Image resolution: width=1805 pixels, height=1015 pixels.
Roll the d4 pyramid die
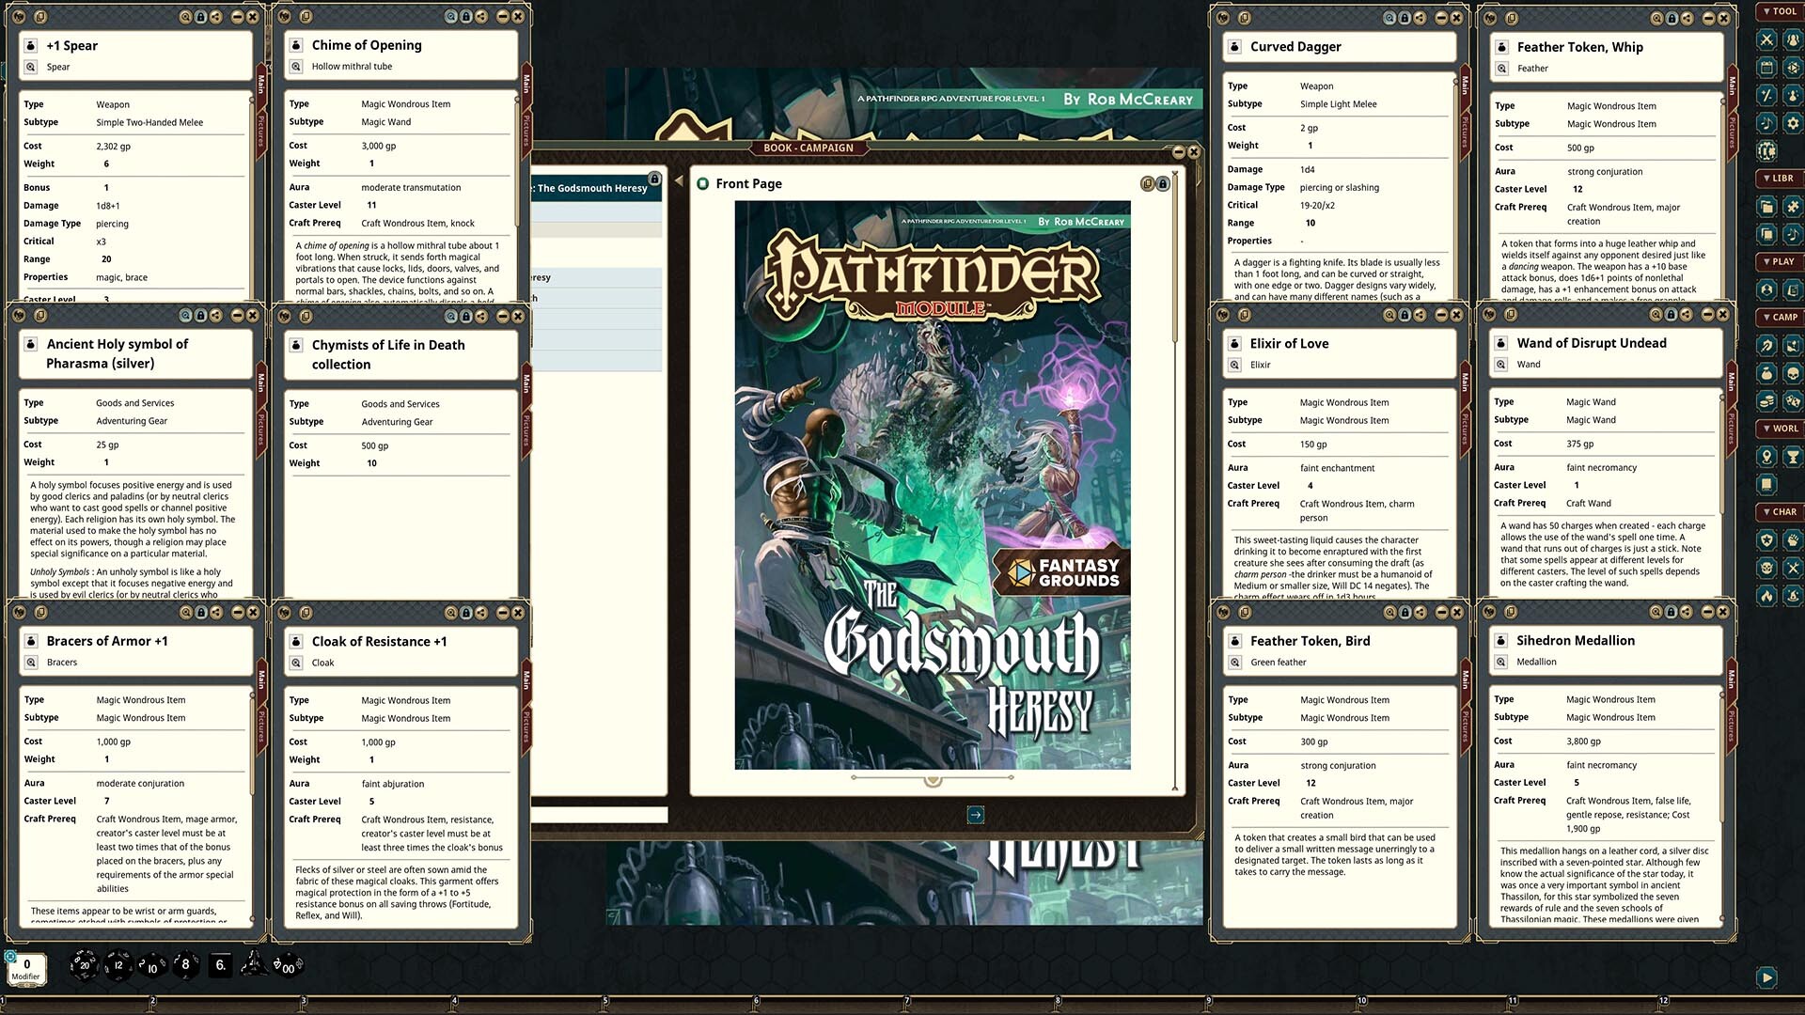pos(253,963)
